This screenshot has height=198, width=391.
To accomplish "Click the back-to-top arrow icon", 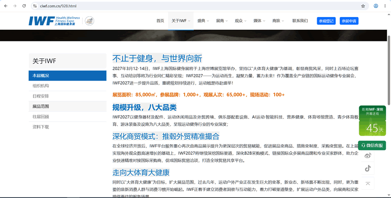I will coord(368,184).
